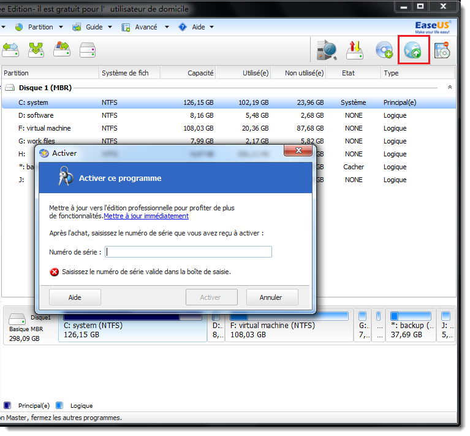This screenshot has width=470, height=436.
Task: Click the Aide button in the dialog
Action: [75, 297]
